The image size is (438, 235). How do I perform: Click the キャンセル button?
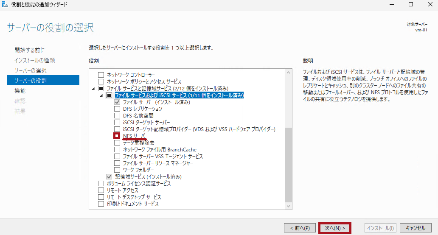pyautogui.click(x=416, y=228)
